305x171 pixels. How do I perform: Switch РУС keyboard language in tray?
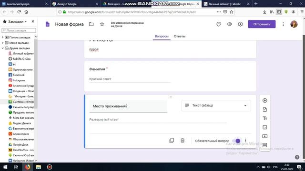coord(275,167)
